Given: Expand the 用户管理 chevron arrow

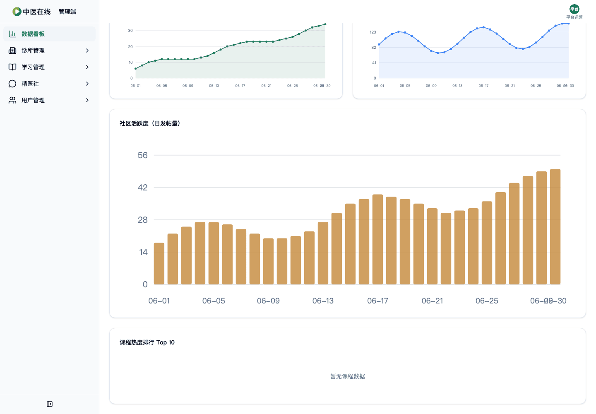Looking at the screenshot, I should 87,100.
